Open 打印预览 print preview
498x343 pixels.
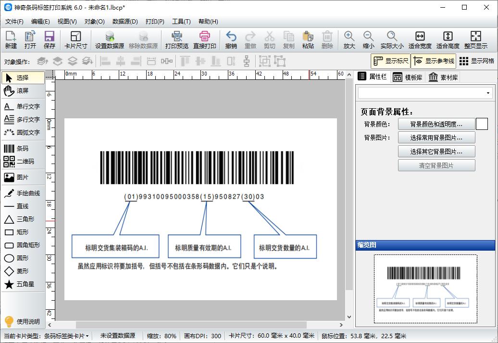(x=176, y=38)
